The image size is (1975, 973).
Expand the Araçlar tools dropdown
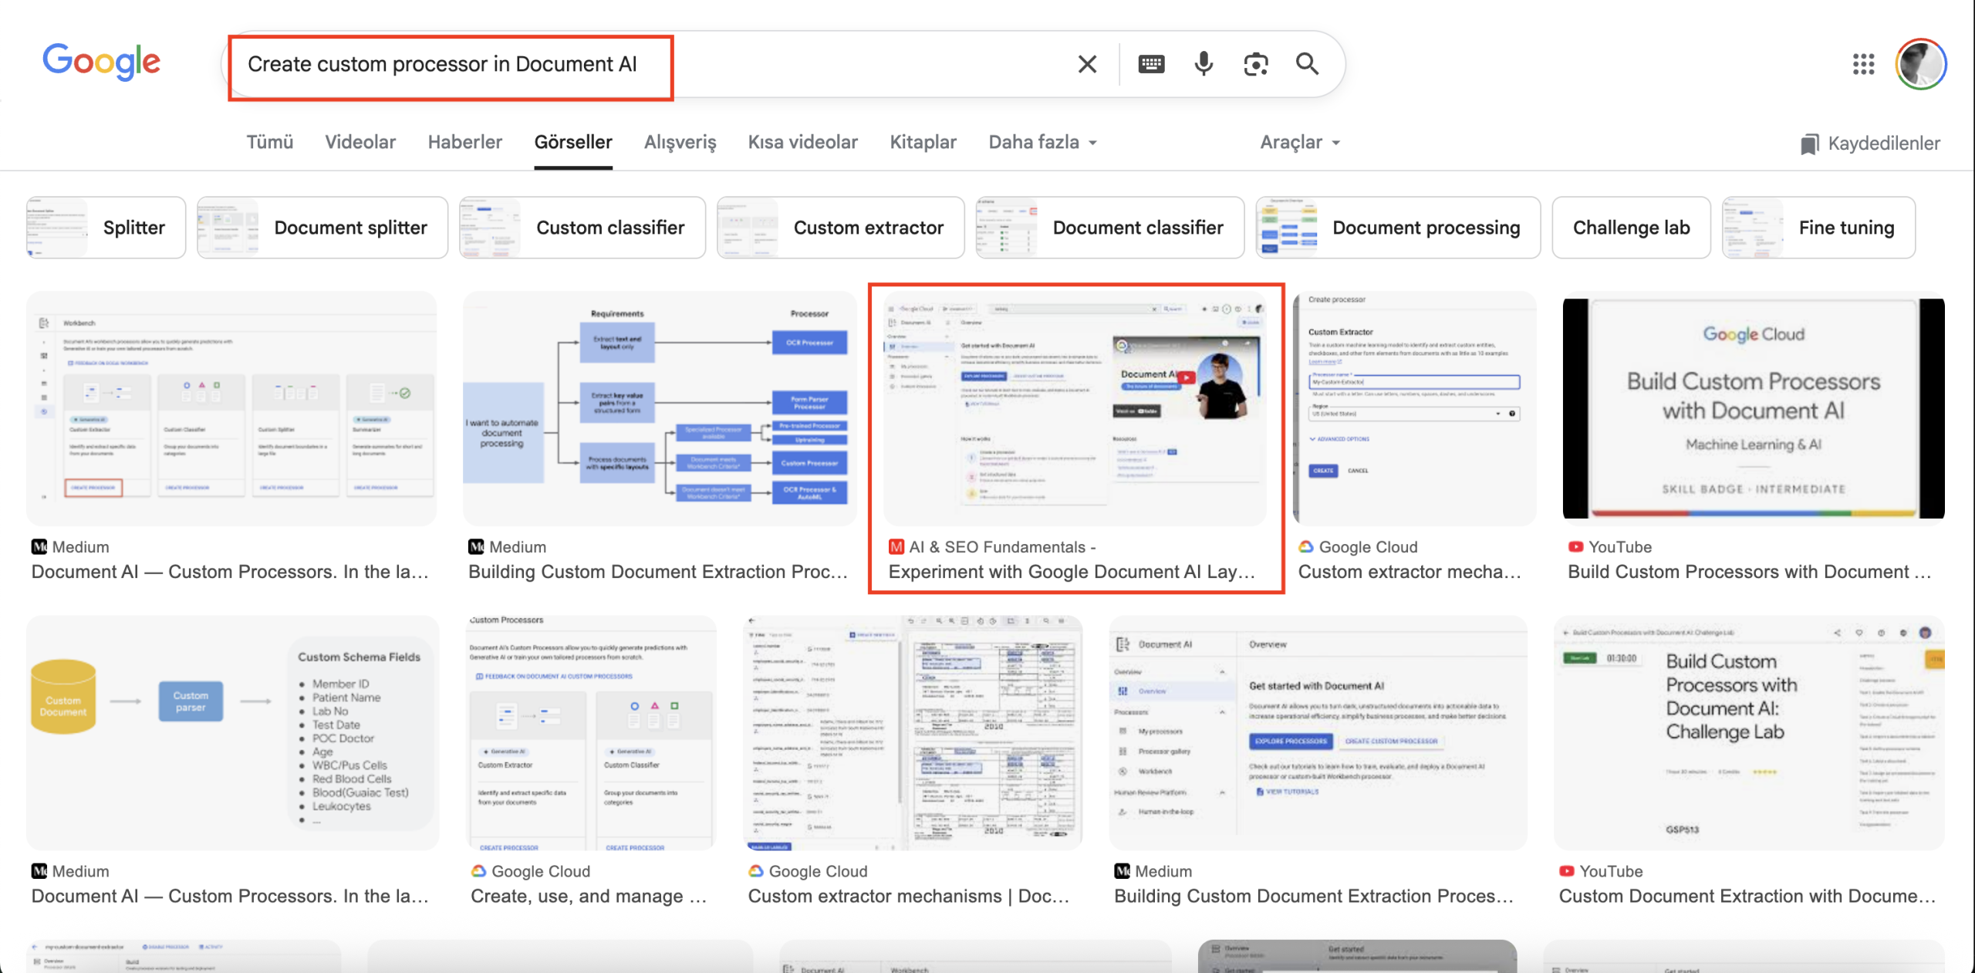click(1299, 143)
